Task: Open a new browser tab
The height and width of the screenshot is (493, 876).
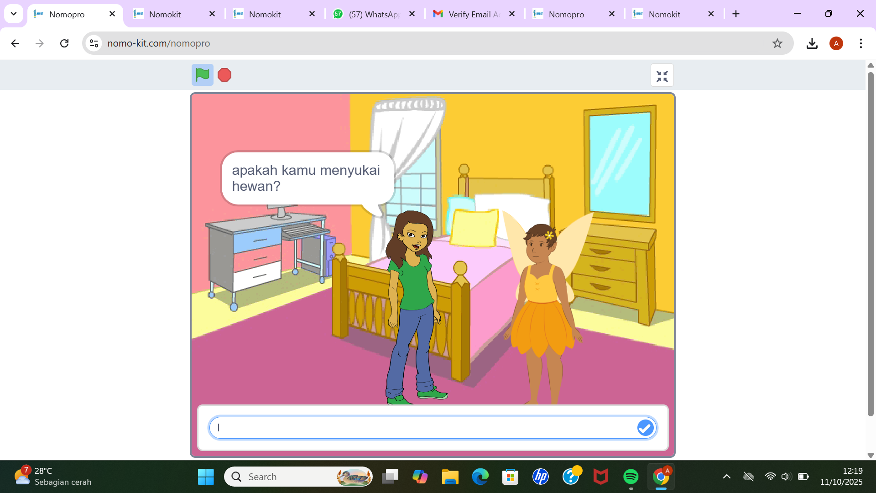Action: click(736, 14)
